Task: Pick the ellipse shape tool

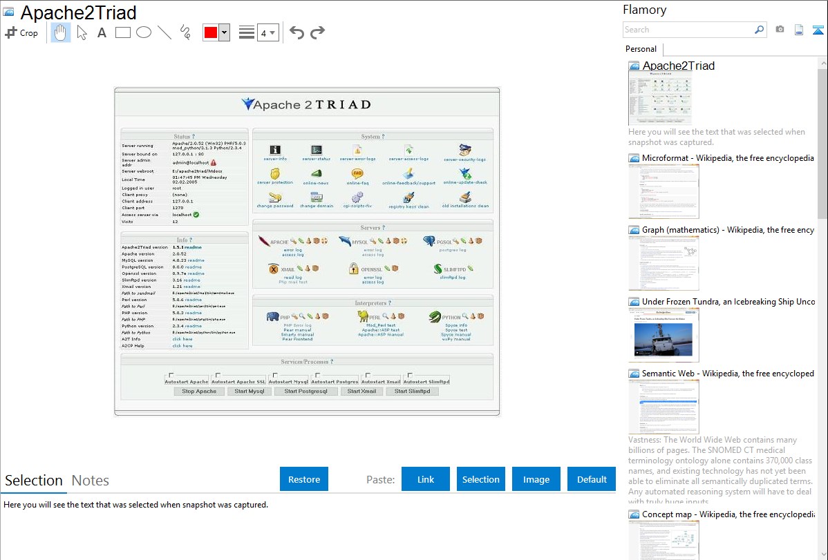Action: click(144, 32)
